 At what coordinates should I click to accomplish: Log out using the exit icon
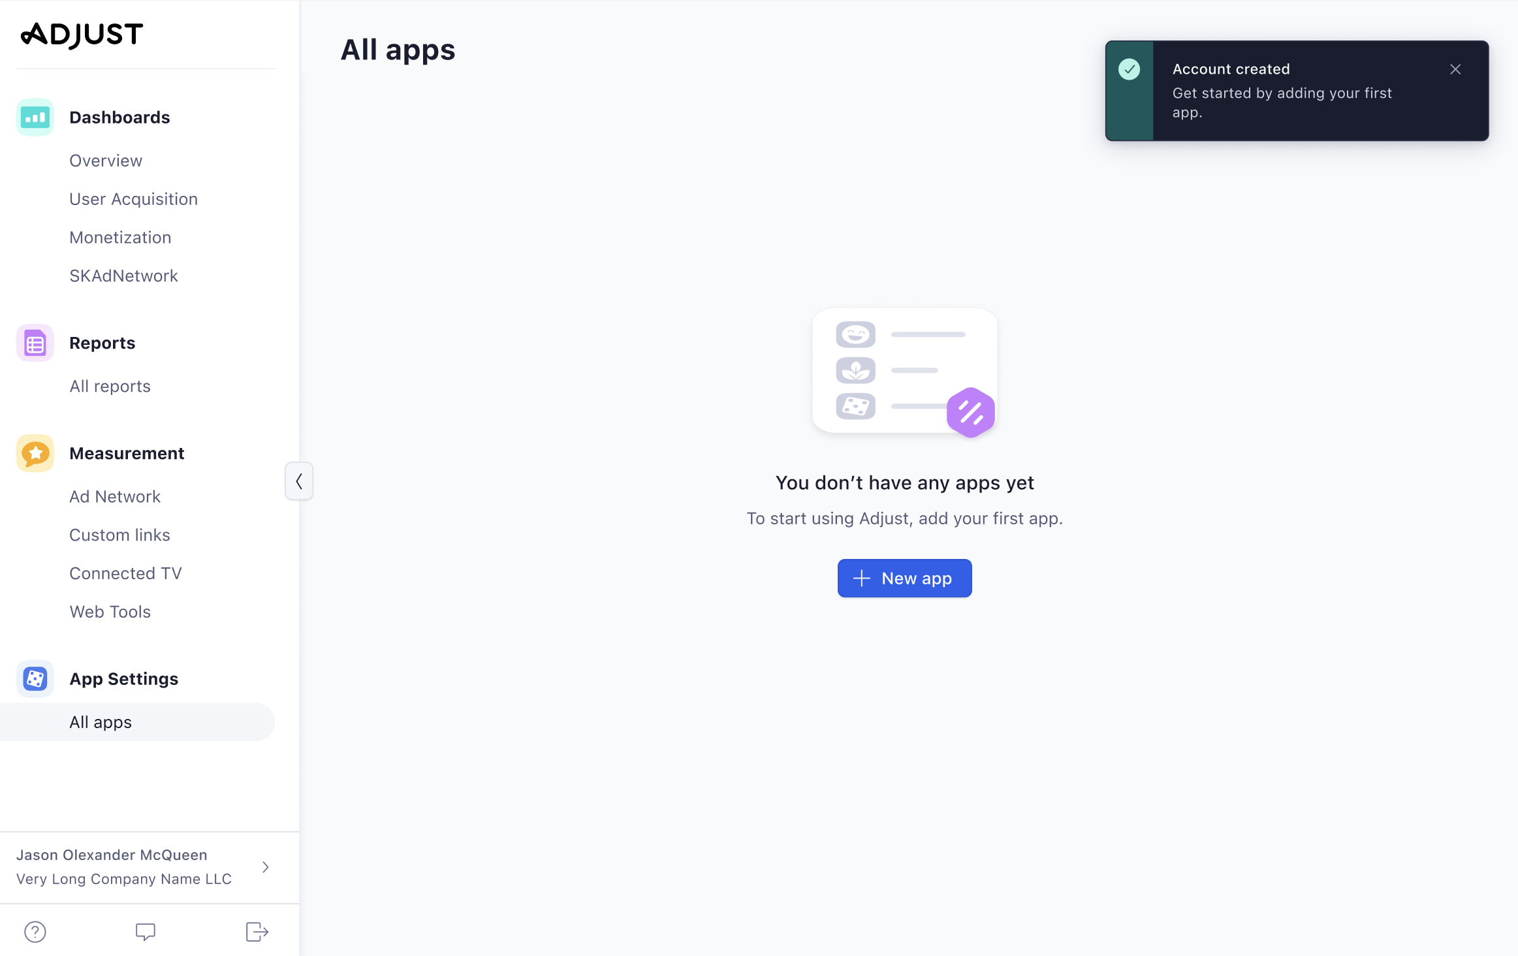point(255,932)
